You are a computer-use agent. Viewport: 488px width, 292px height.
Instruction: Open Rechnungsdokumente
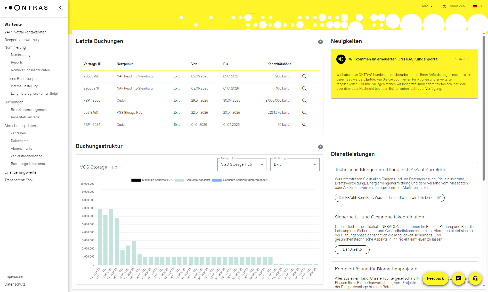[x=28, y=164]
